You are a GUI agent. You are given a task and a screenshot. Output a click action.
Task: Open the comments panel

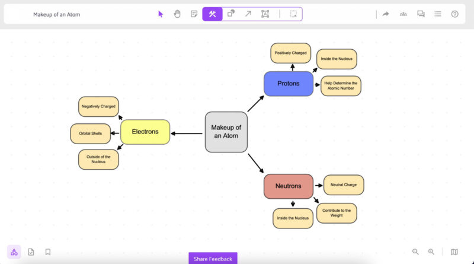421,14
